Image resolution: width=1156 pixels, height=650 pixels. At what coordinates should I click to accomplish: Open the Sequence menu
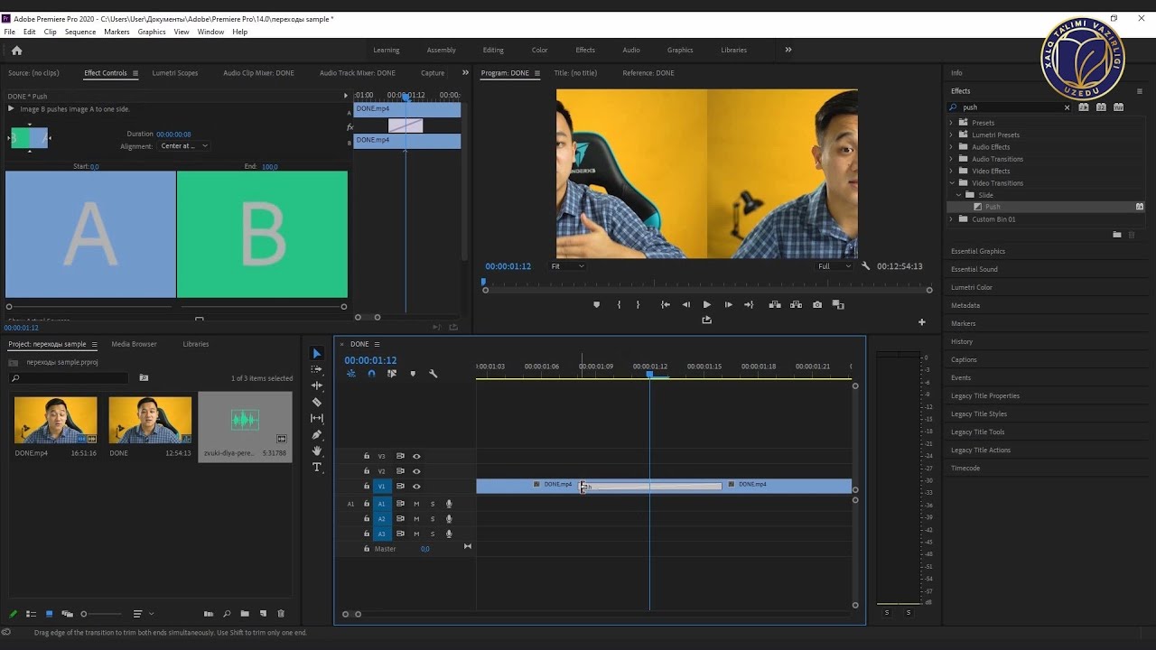pos(79,32)
